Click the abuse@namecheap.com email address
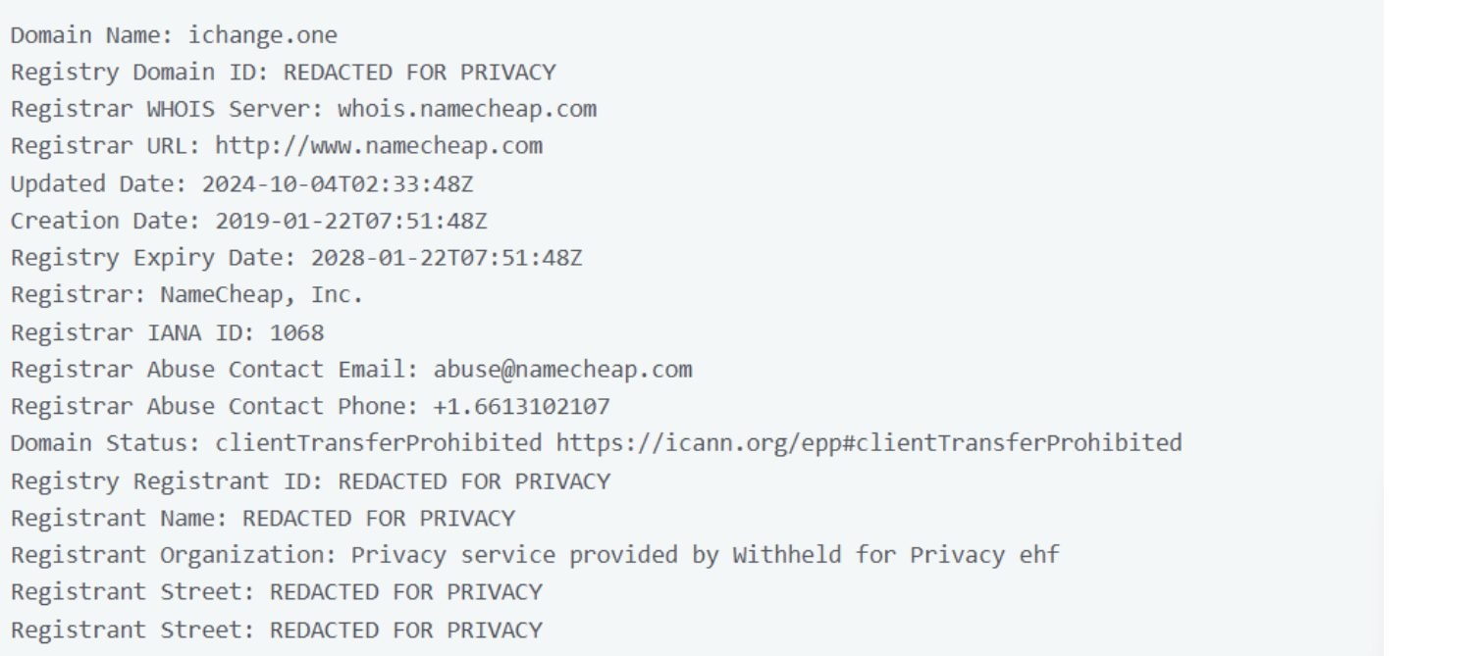1477x656 pixels. pyautogui.click(x=562, y=371)
